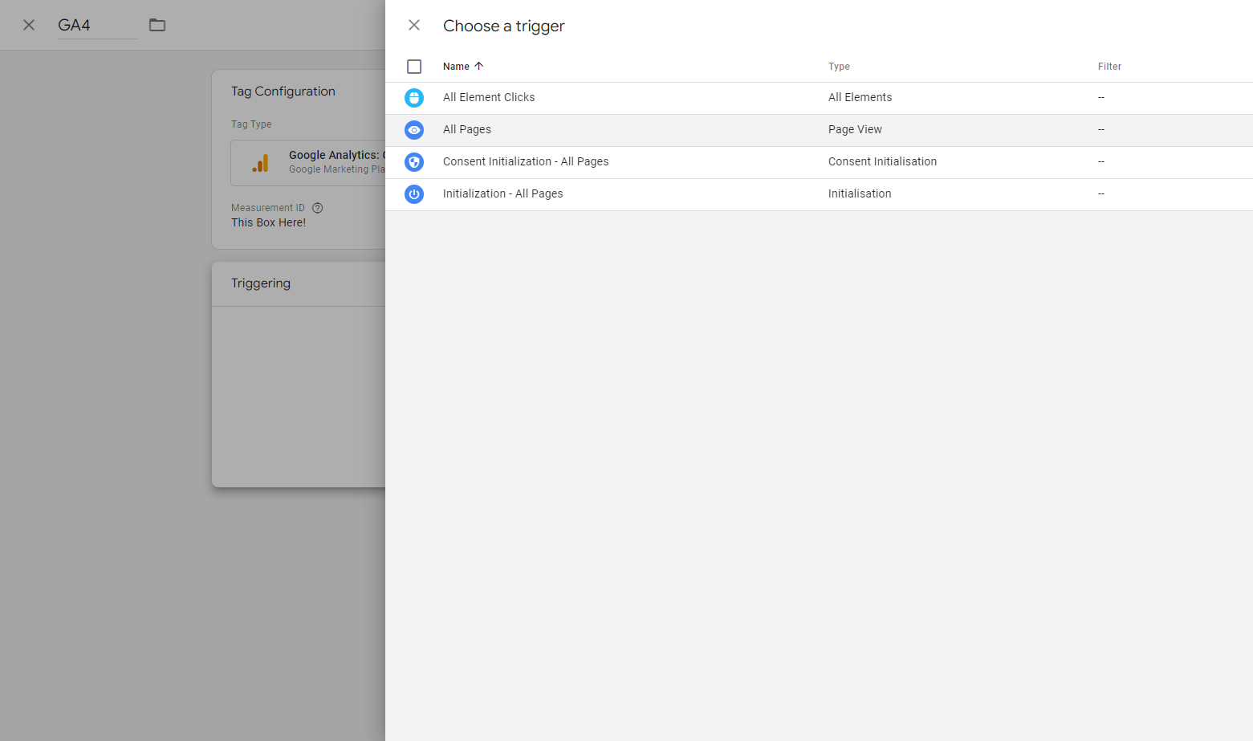Select the All Element Clicks trigger
This screenshot has width=1253, height=741.
(x=819, y=98)
